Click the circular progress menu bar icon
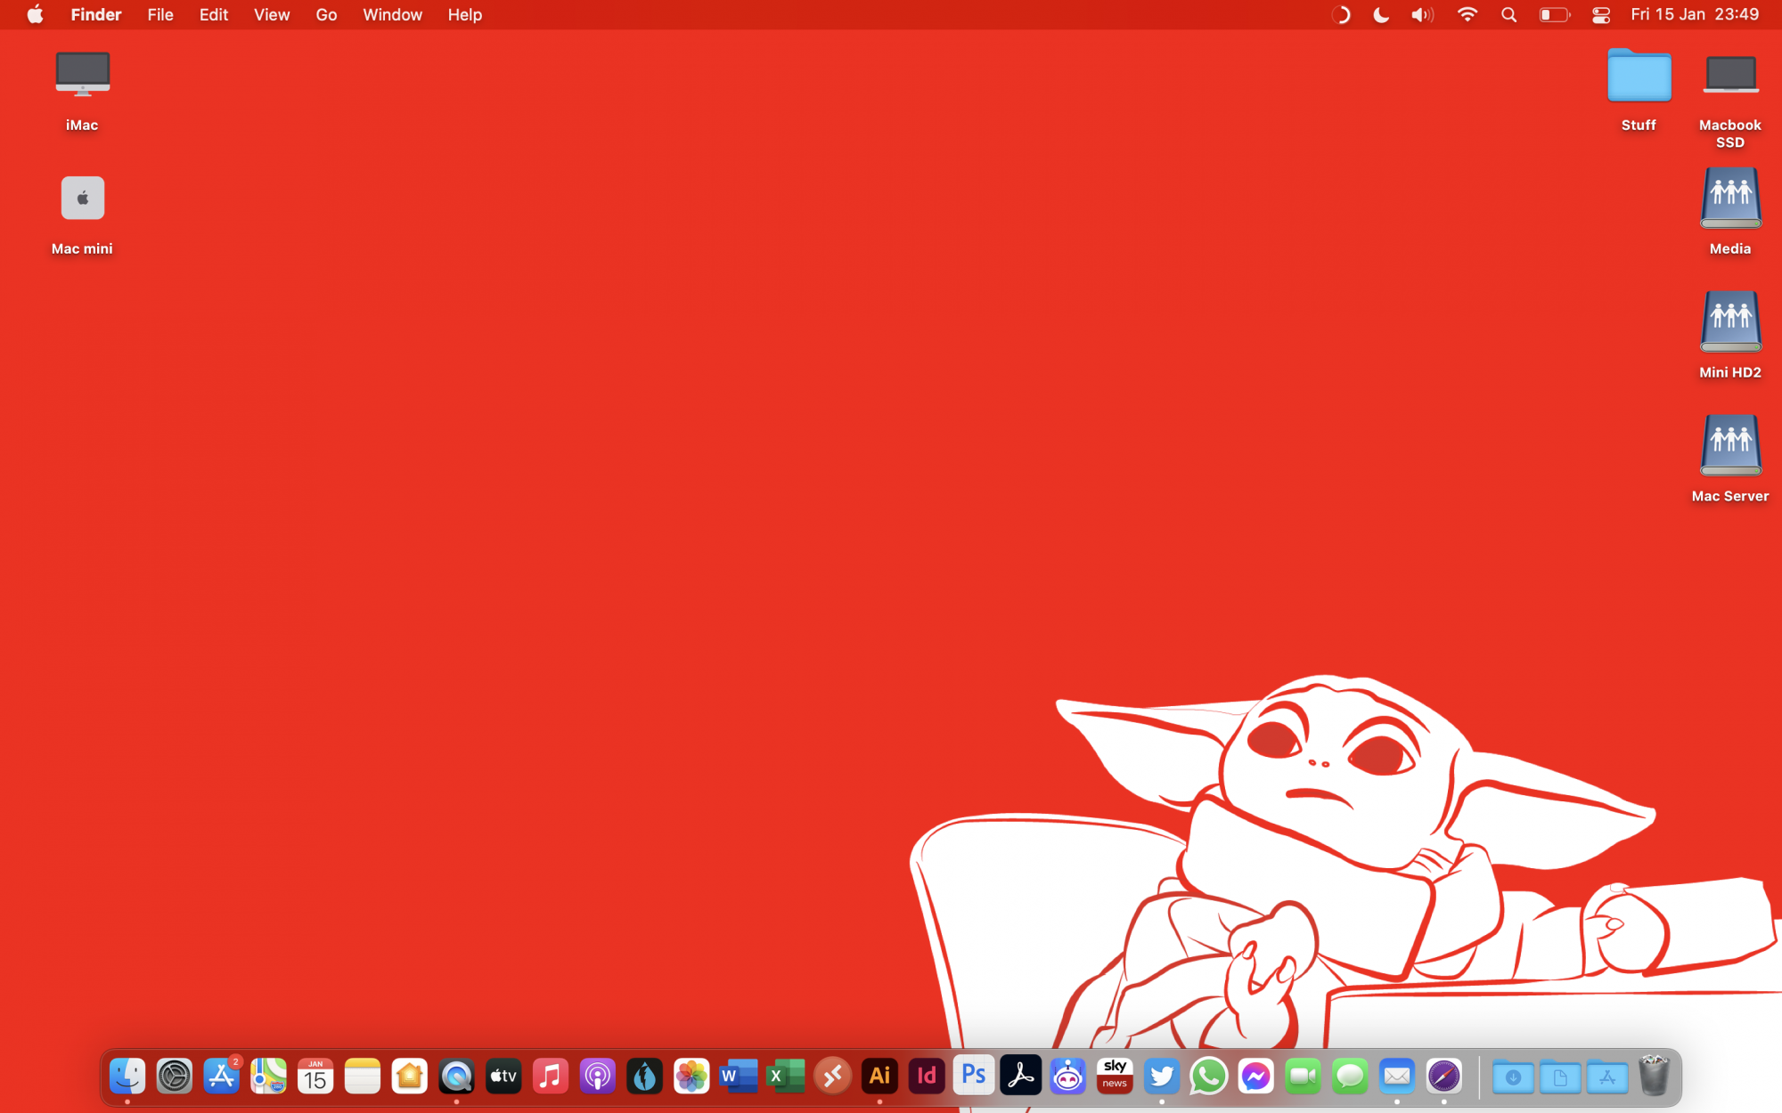1782x1113 pixels. tap(1341, 14)
